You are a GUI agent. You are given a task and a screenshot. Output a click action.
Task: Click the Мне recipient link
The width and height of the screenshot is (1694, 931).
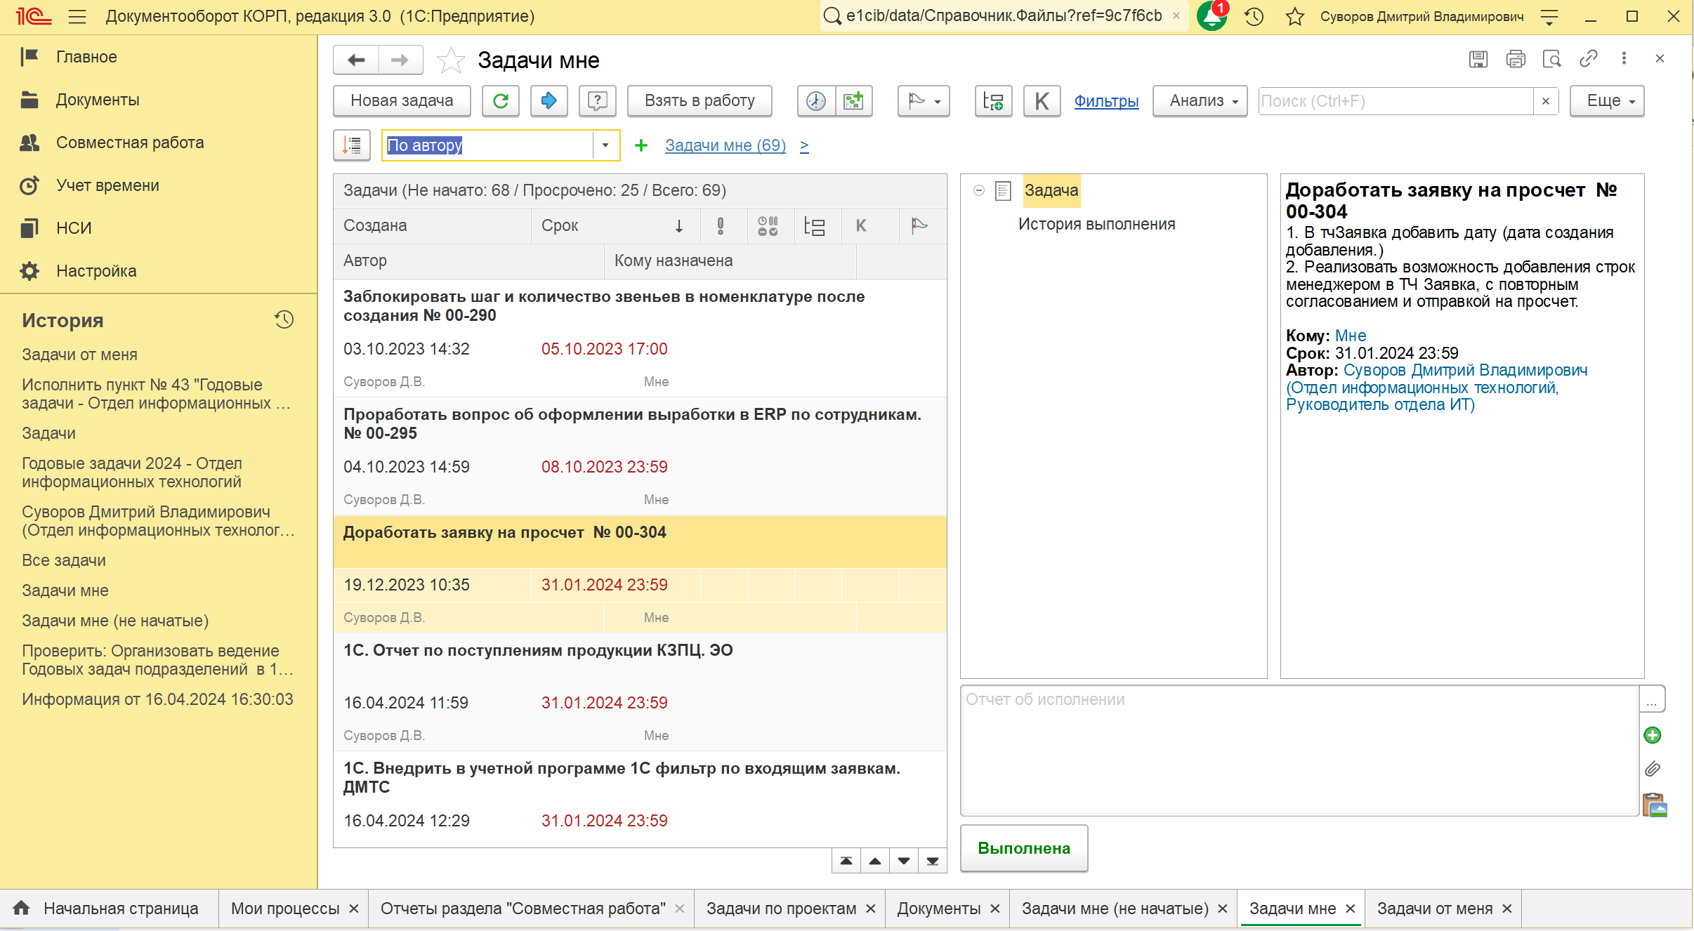(x=1351, y=336)
